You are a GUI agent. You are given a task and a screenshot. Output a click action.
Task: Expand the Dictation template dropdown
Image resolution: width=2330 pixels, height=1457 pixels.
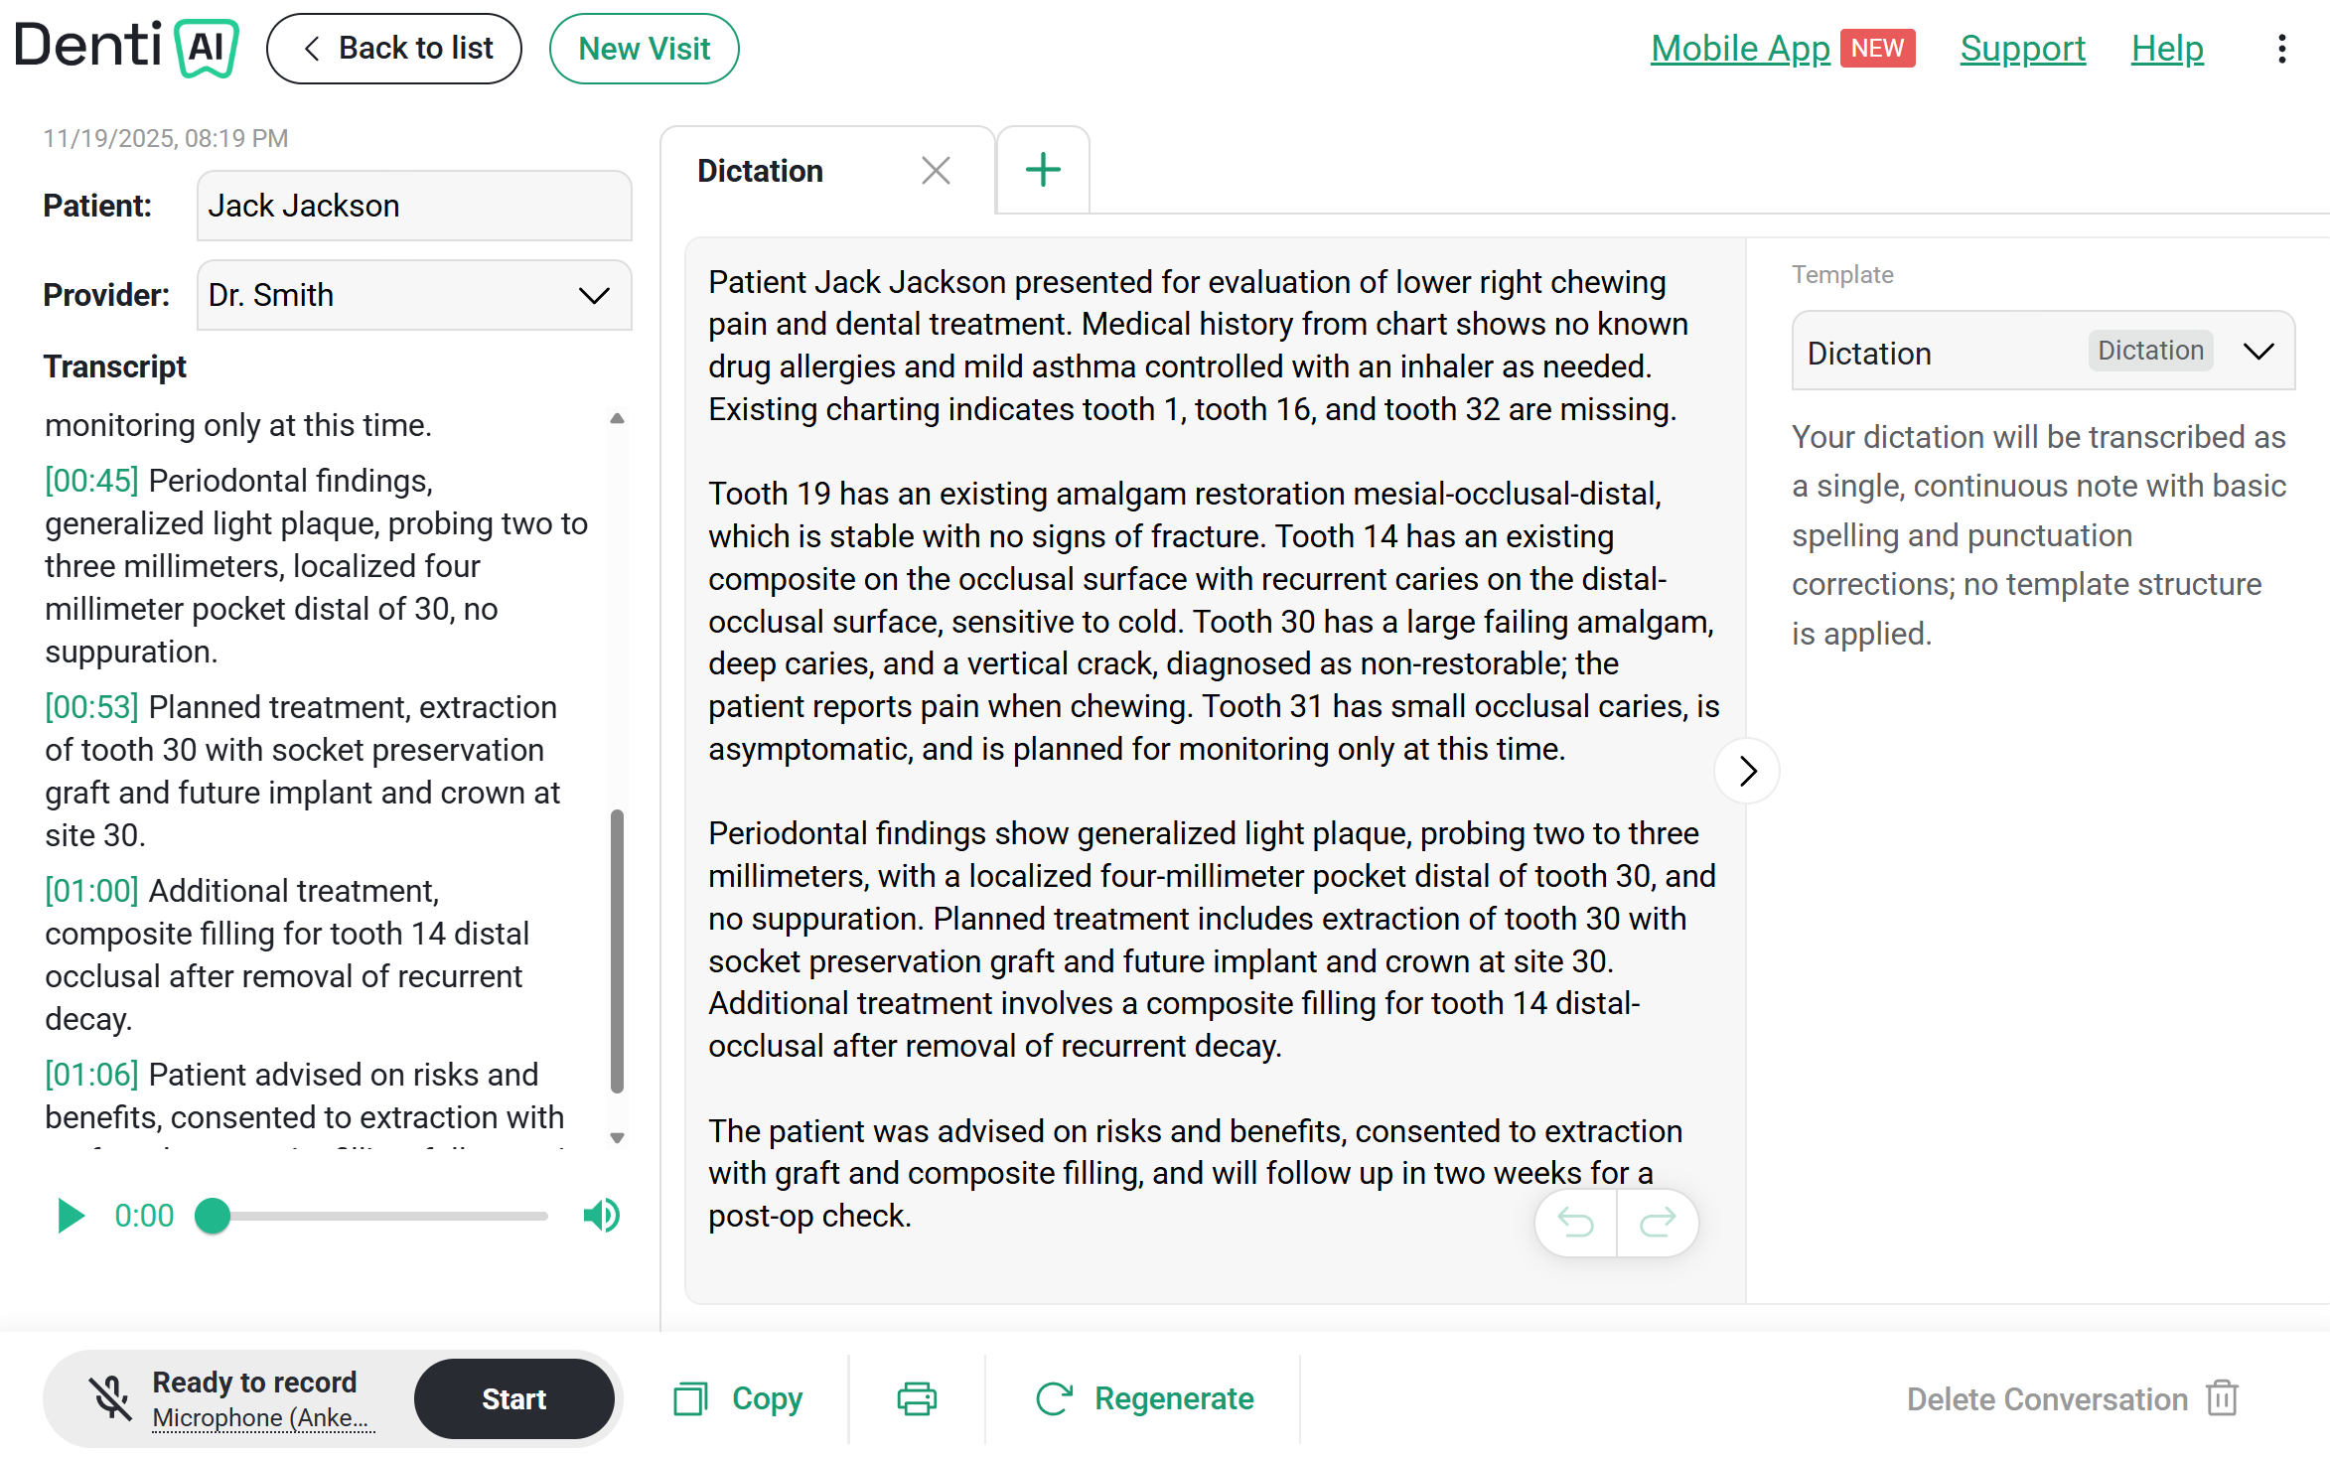point(2043,351)
